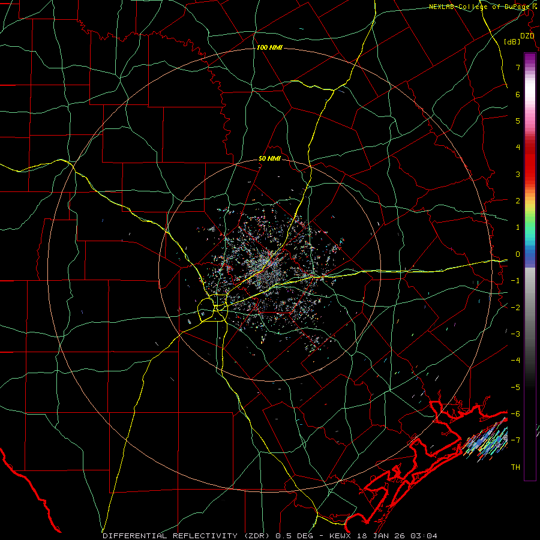
Task: Click the scale value "-1" label
Action: click(x=515, y=281)
